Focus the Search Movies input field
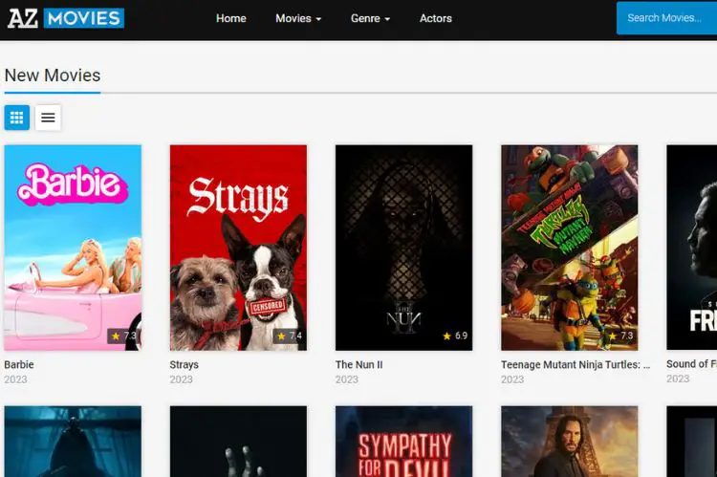Image resolution: width=717 pixels, height=477 pixels. coord(666,18)
